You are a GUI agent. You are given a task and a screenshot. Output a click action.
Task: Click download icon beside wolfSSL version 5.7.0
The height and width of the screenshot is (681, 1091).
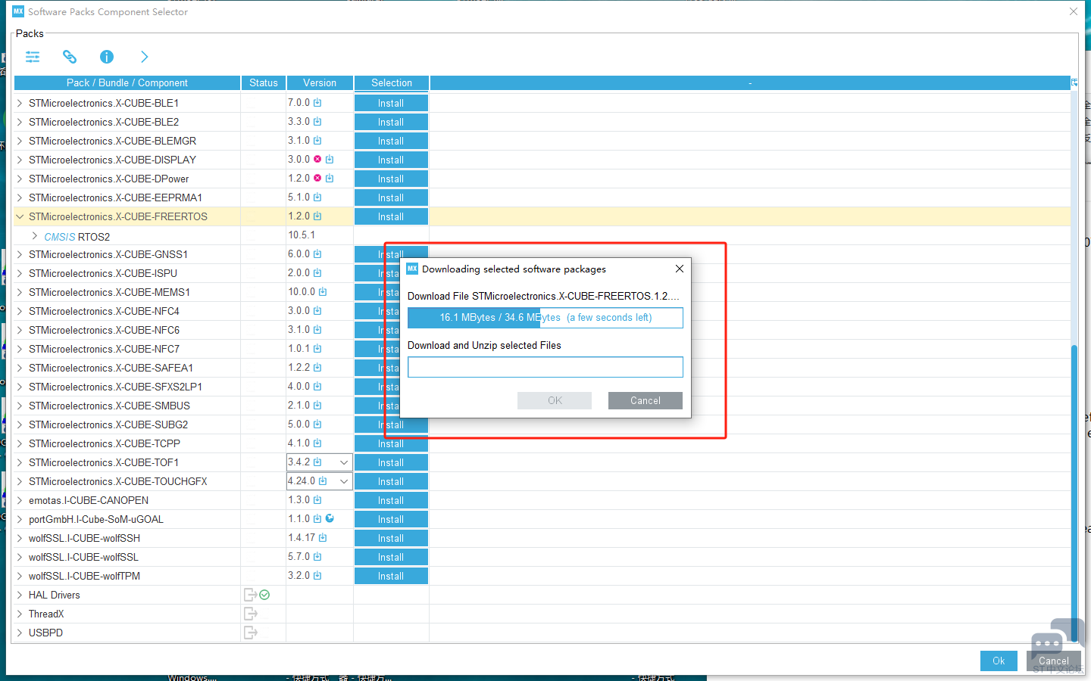point(317,557)
